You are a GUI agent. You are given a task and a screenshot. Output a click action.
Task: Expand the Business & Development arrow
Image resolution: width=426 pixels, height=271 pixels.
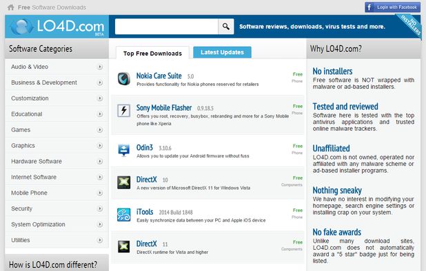point(100,83)
